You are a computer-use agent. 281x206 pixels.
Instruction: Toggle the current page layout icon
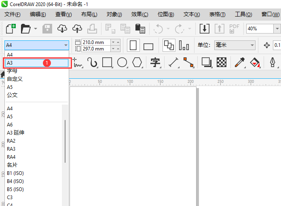[x=184, y=45]
